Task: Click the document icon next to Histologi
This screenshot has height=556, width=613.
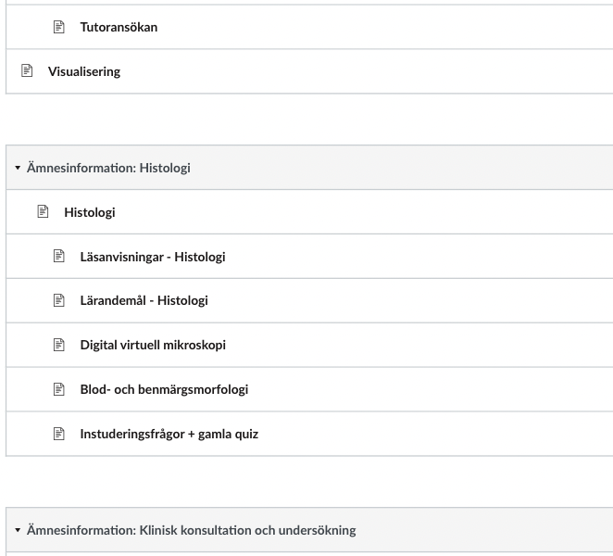Action: (x=43, y=211)
